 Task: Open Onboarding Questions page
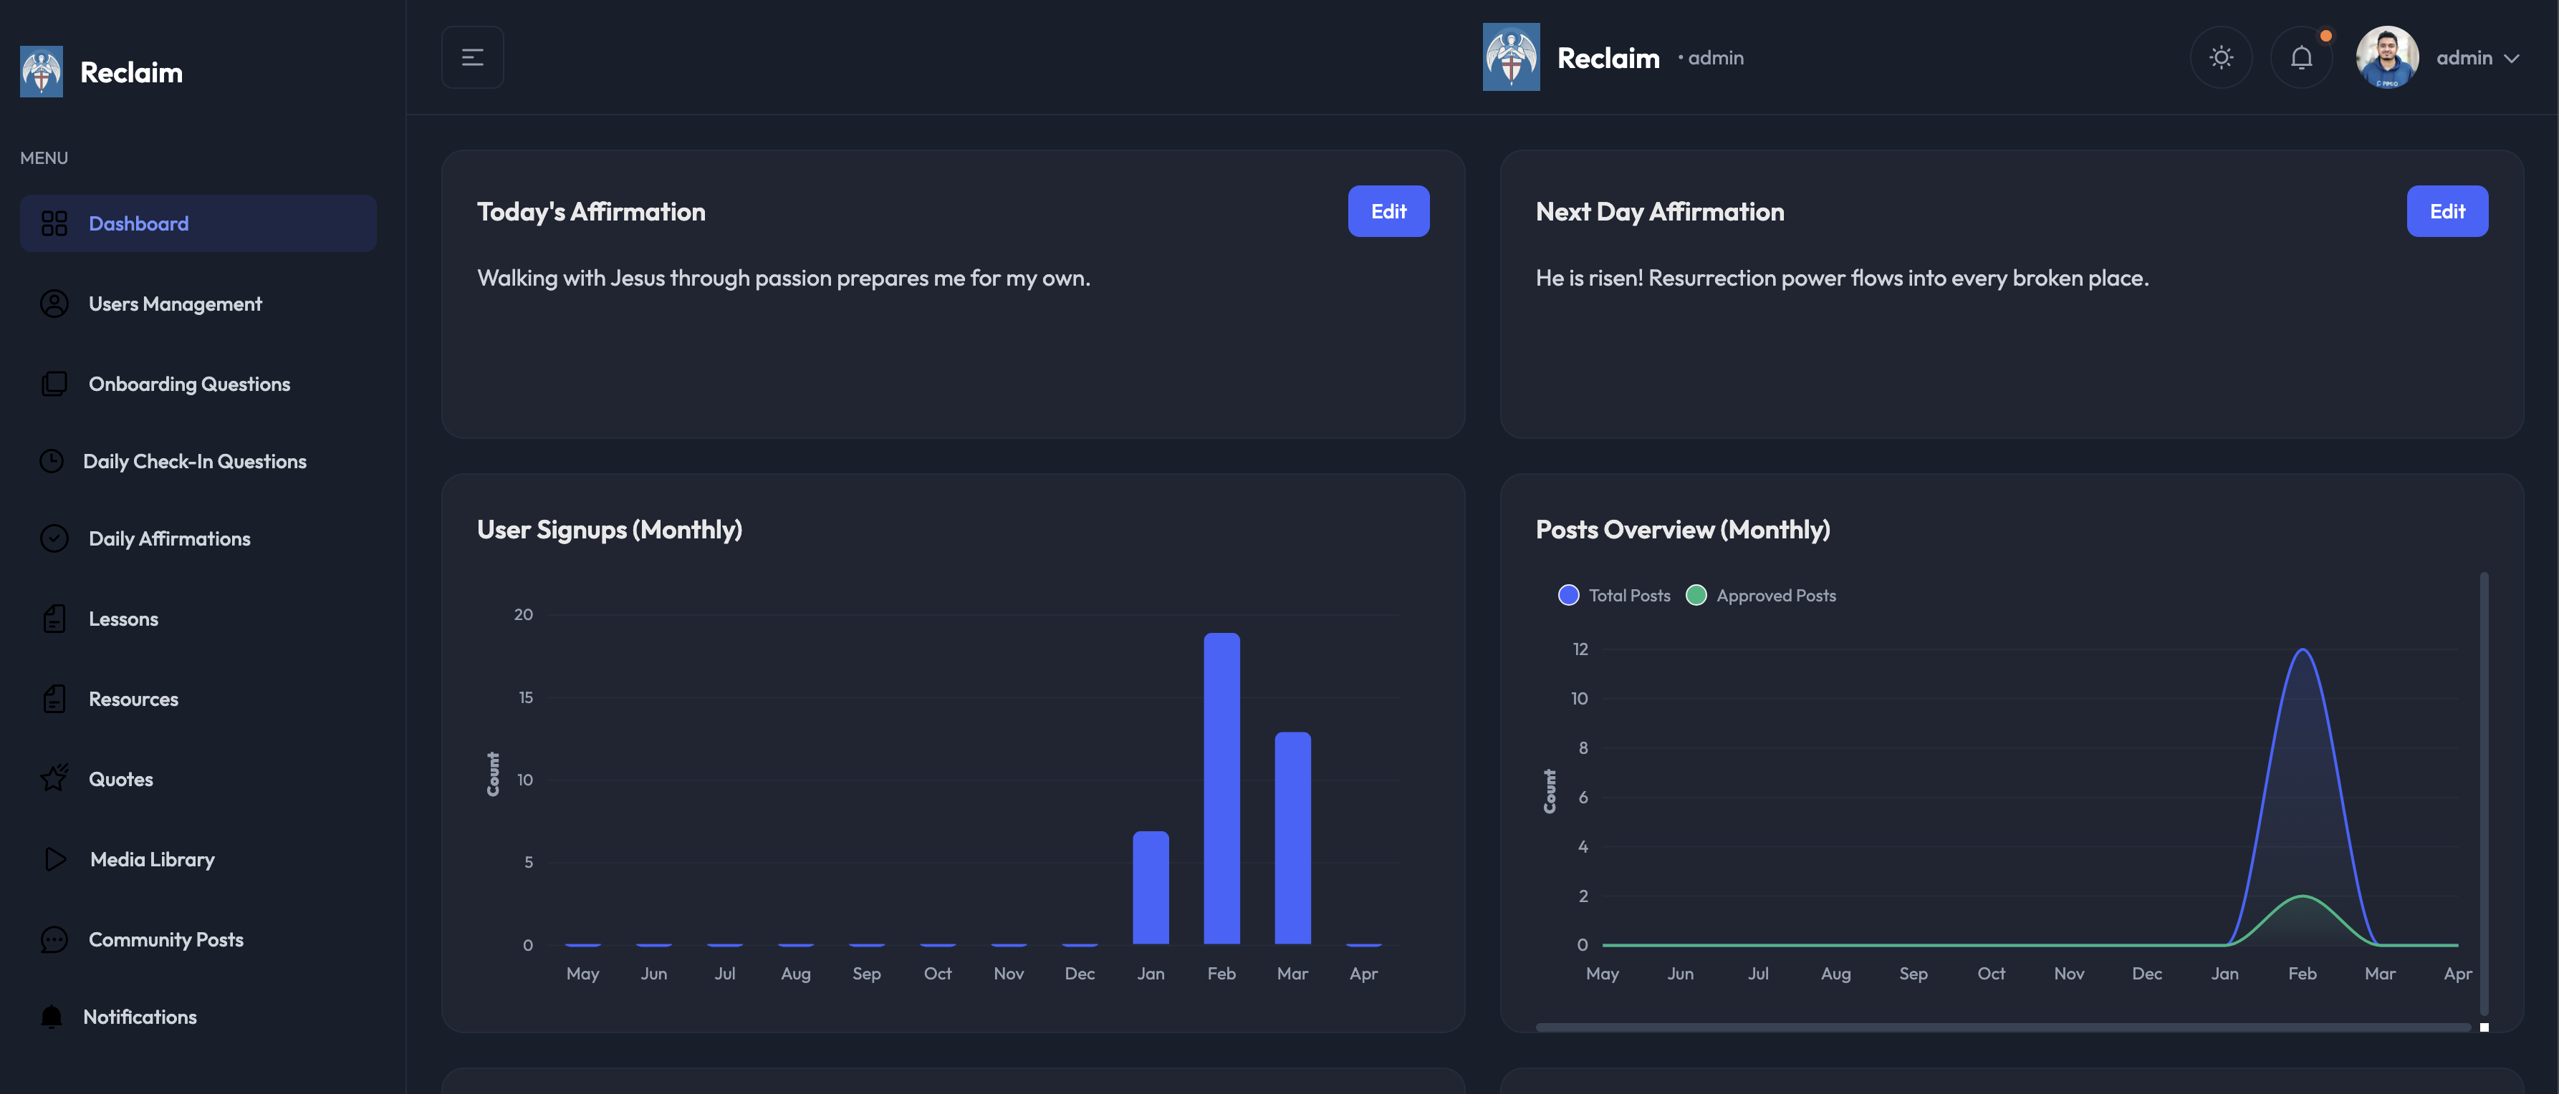click(x=198, y=384)
